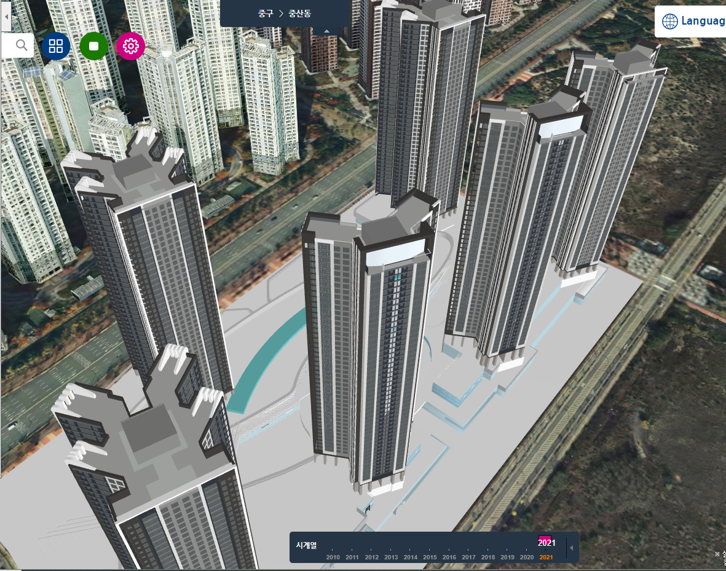Viewport: 726px width, 571px height.
Task: Click the 시계열 timeline label
Action: click(x=307, y=545)
